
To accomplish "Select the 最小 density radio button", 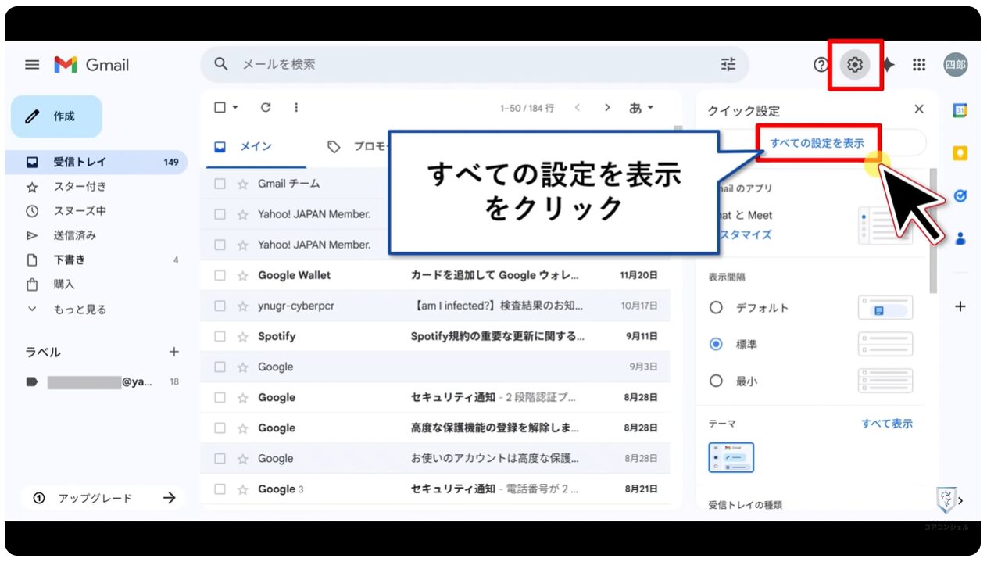I will [x=716, y=381].
